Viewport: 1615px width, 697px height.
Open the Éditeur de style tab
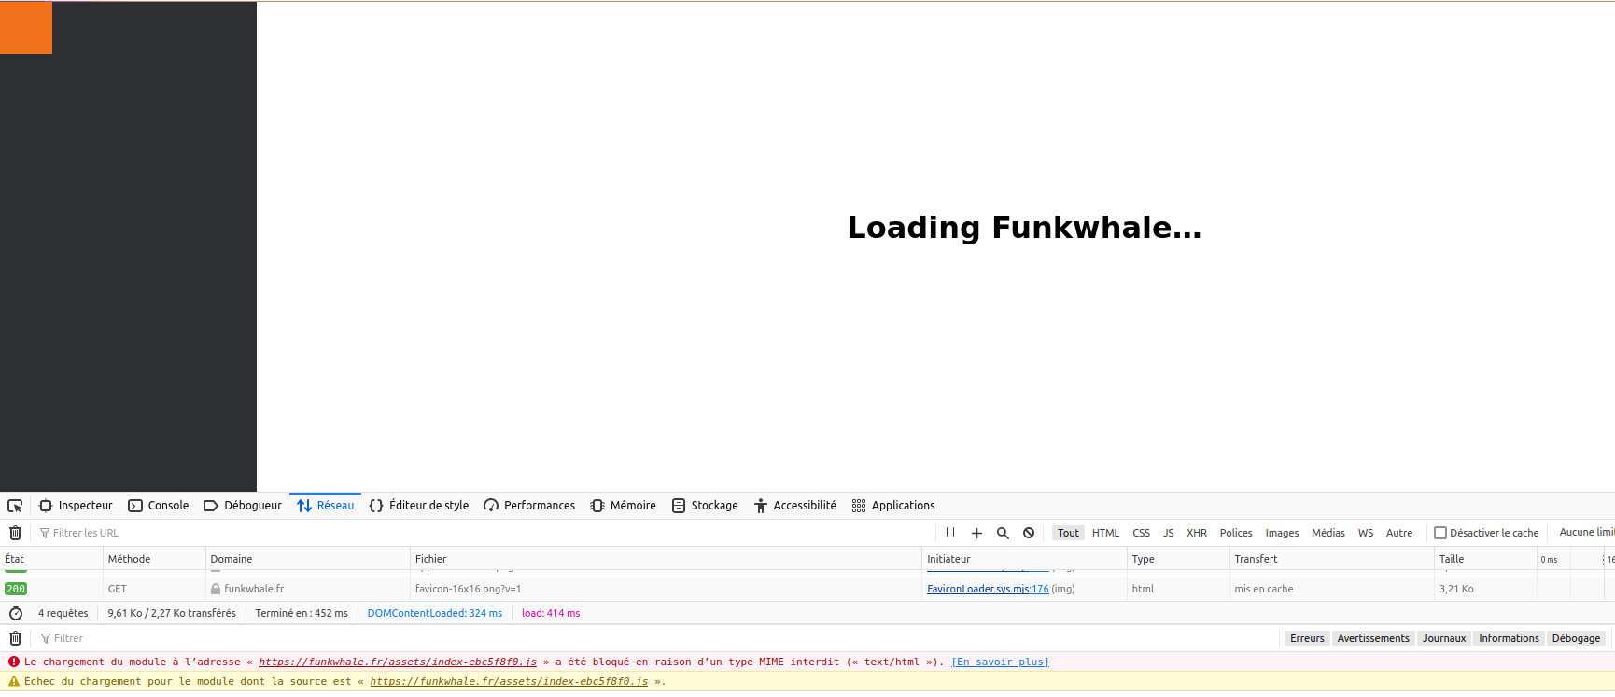(x=419, y=506)
